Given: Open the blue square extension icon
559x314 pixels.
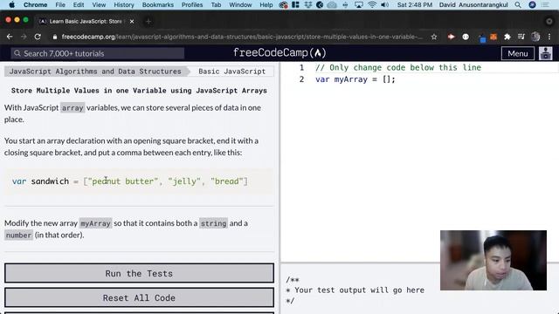Looking at the screenshot, I should 482,38.
